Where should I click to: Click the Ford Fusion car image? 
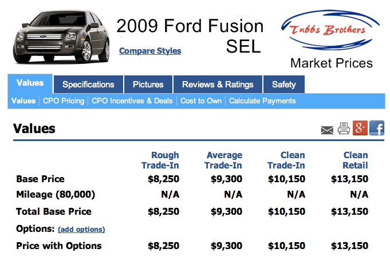pos(61,37)
